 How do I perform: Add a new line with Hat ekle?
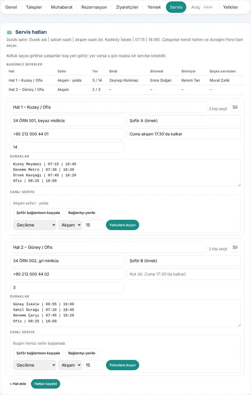18,384
